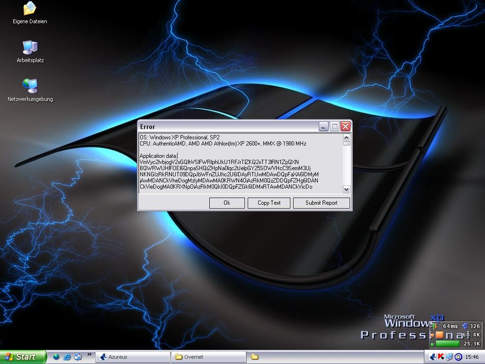Click the 15:46 system clock
This screenshot has width=485, height=364.
coord(471,357)
